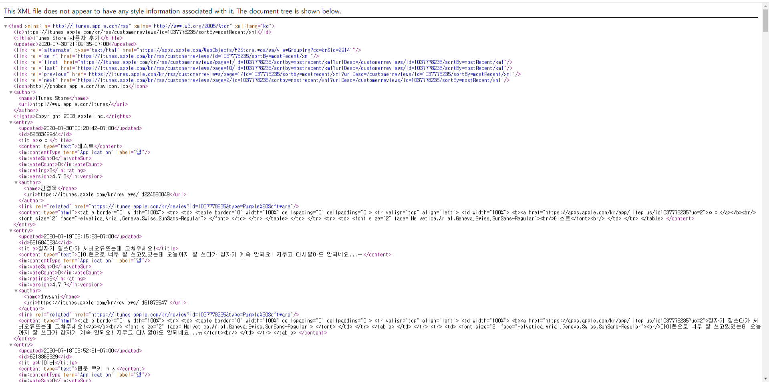Click the feed id customerreviews URL line
Viewport: 769px width, 382px height.
click(x=142, y=32)
